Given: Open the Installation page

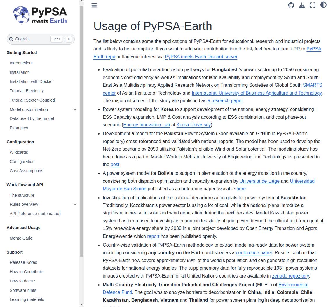Looking at the screenshot, I should 20,72.
